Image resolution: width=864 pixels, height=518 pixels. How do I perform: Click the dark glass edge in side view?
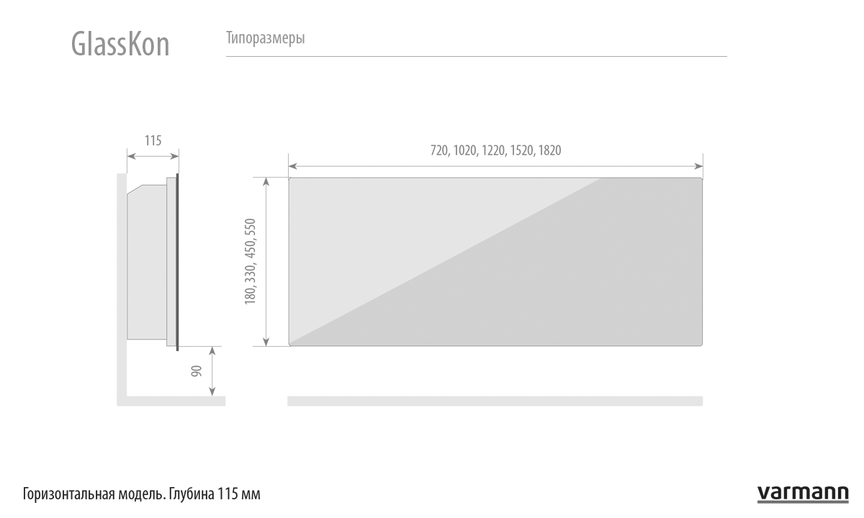coord(177,261)
